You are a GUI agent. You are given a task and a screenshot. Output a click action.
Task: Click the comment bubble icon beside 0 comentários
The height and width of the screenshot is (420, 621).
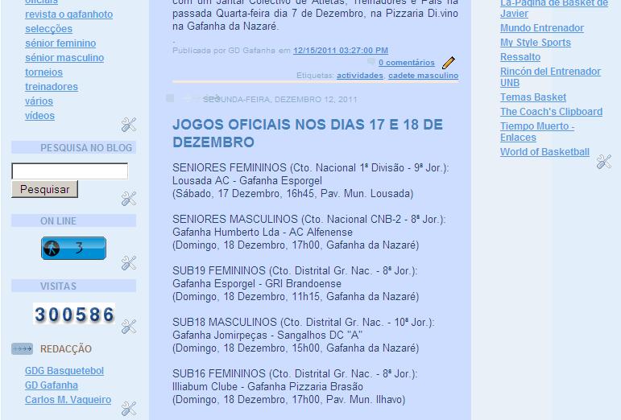pyautogui.click(x=371, y=61)
